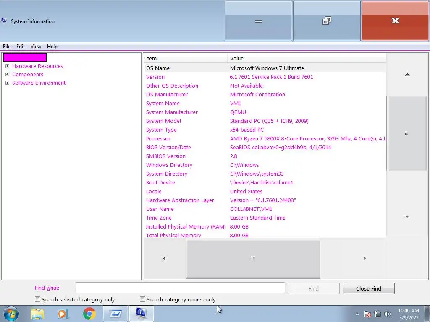The height and width of the screenshot is (322, 430).
Task: Open the View menu
Action: tap(36, 46)
